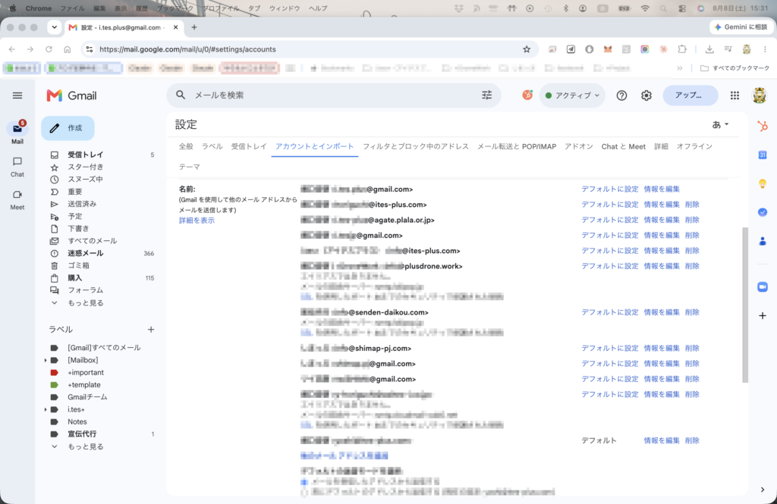Edit info for senden-daikou.com address
Viewport: 777px width, 504px height.
pyautogui.click(x=662, y=312)
